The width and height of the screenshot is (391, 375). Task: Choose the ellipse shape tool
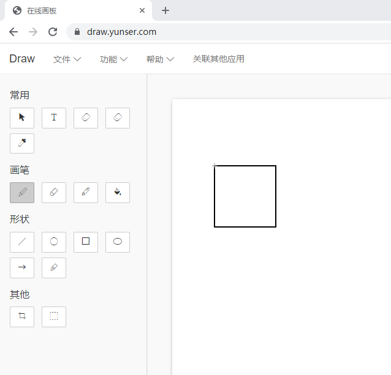pyautogui.click(x=118, y=242)
